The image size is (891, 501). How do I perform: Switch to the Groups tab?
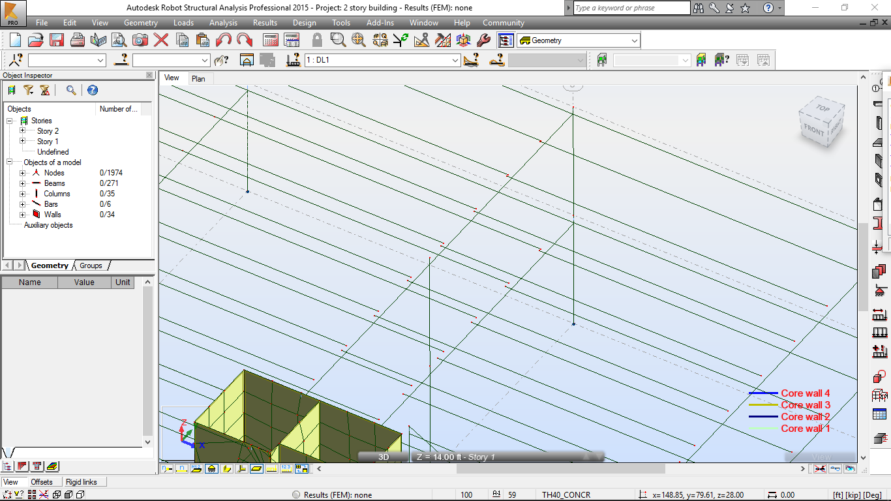click(91, 266)
